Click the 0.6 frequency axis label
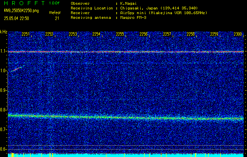The width and height of the screenshot is (247, 157). click(3, 149)
